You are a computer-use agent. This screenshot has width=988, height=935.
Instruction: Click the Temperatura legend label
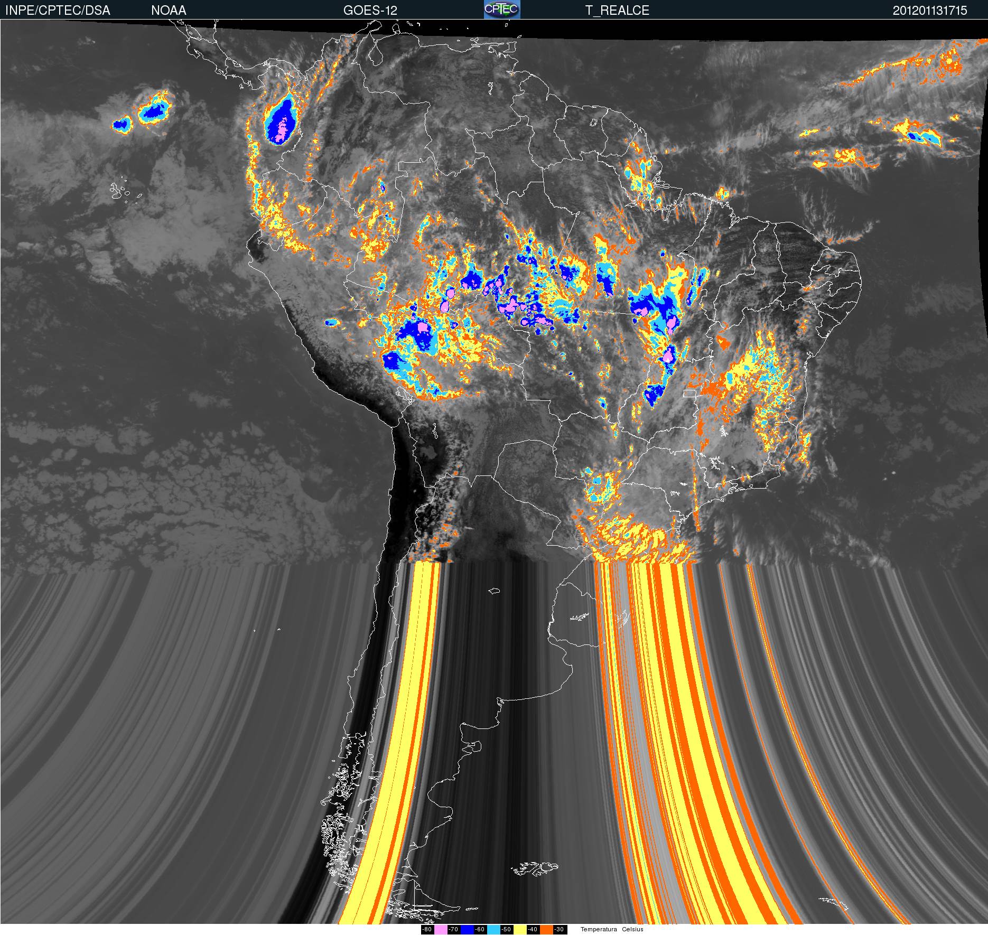tap(599, 930)
